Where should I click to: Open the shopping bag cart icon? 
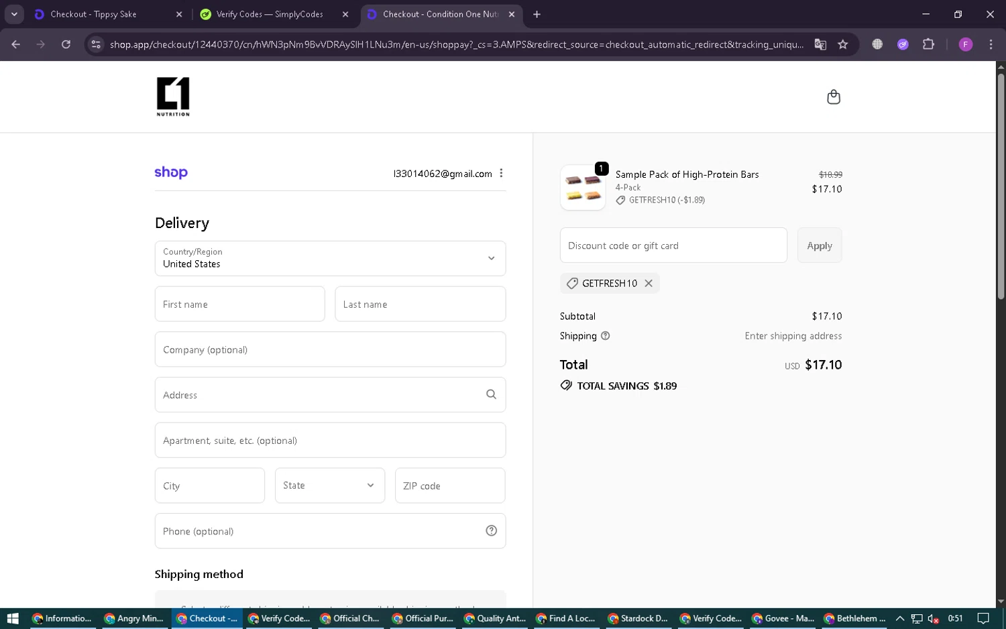pyautogui.click(x=834, y=97)
